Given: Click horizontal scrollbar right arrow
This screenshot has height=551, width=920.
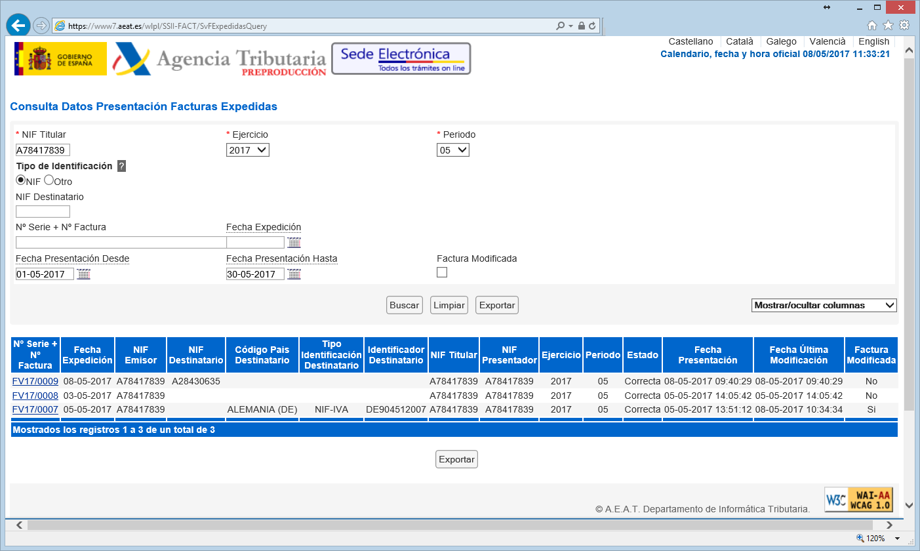Looking at the screenshot, I should point(890,525).
